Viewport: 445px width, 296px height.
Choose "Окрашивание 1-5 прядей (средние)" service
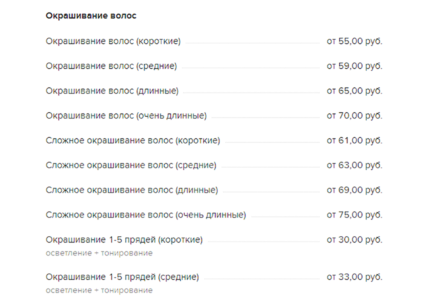pos(122,277)
